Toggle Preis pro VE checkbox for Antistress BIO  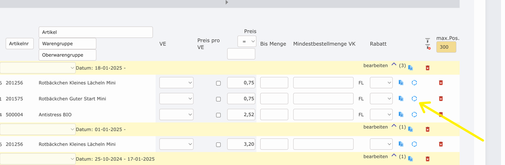[218, 115]
